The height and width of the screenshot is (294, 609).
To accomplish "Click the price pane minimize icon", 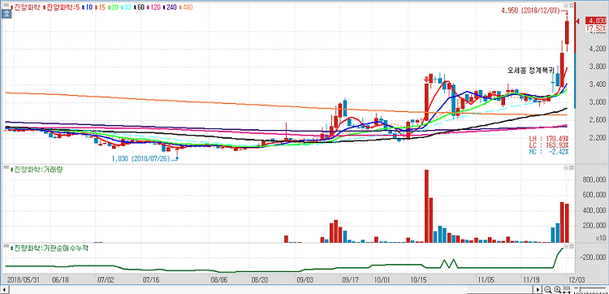I will pos(566,6).
